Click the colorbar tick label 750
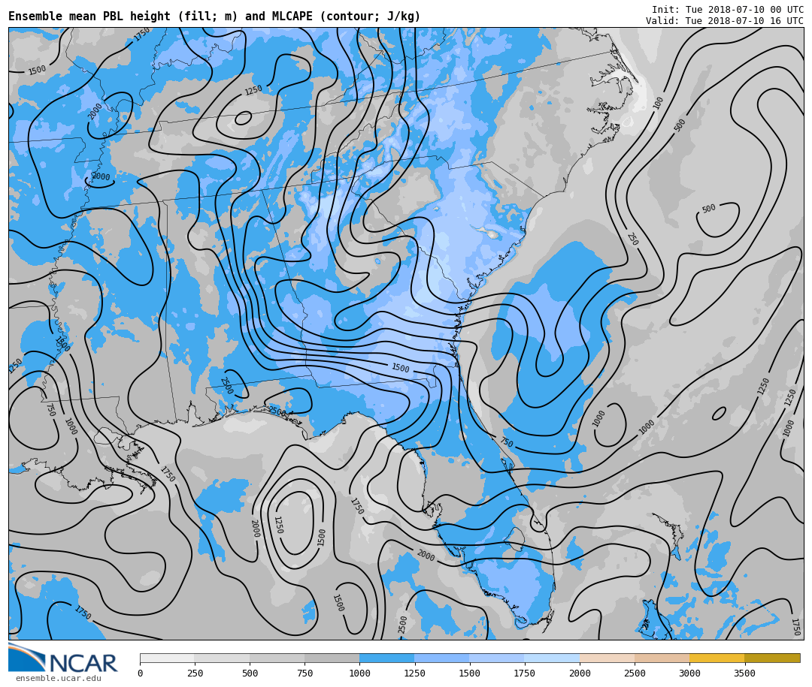This screenshot has height=687, width=812. 304,673
